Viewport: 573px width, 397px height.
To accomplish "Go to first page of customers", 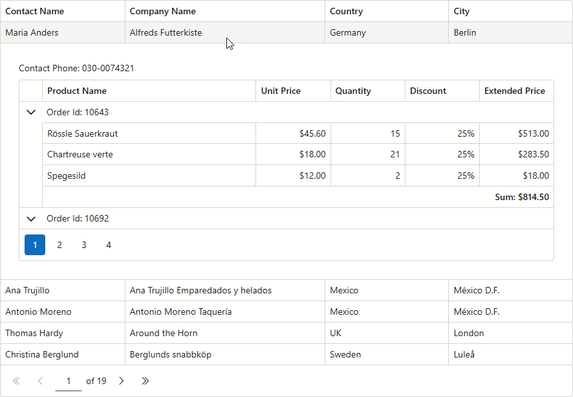I will (x=16, y=381).
